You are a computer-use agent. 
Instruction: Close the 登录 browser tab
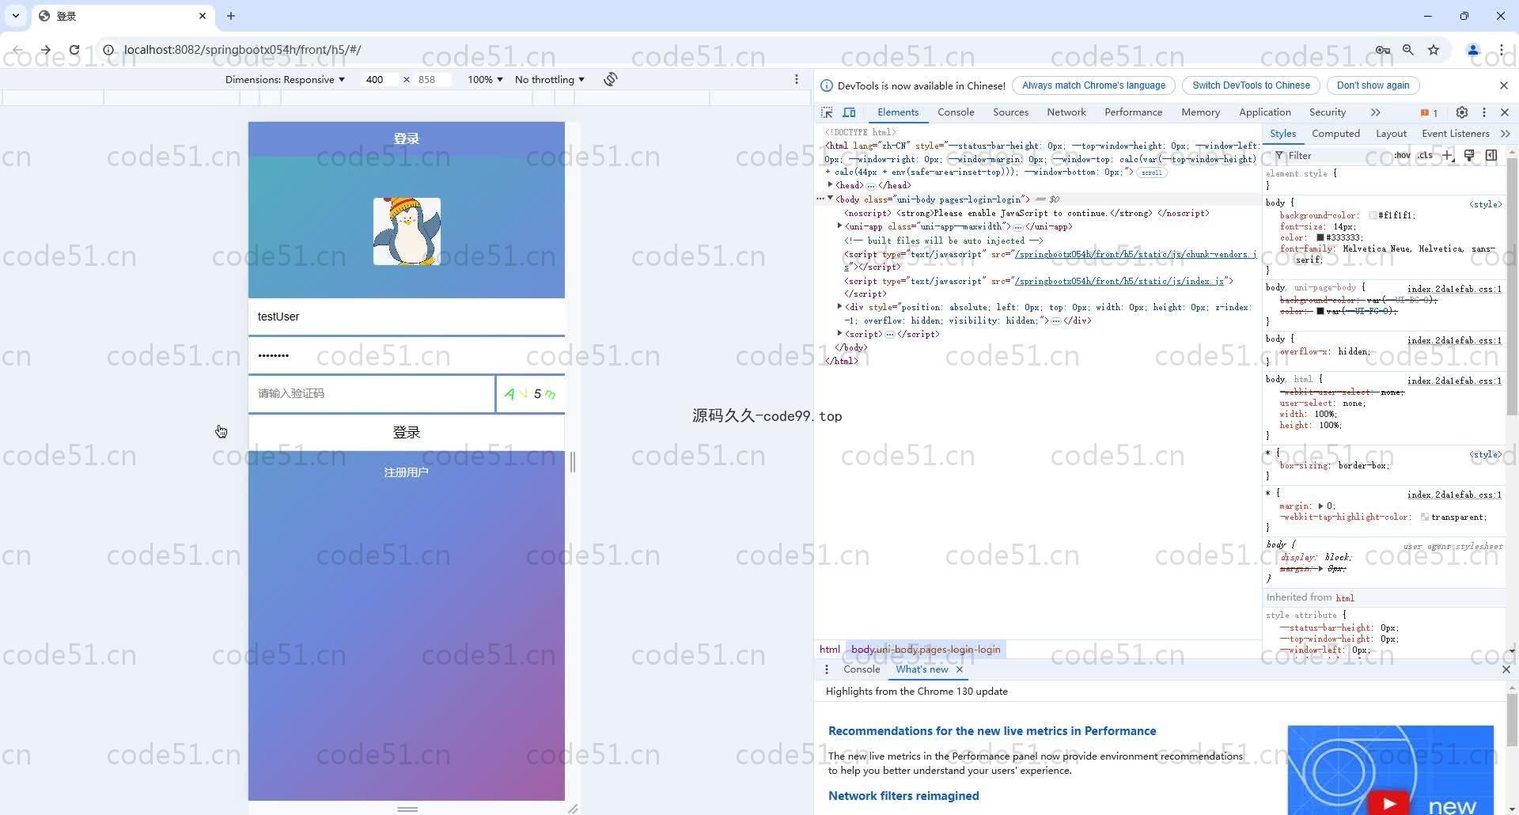203,16
